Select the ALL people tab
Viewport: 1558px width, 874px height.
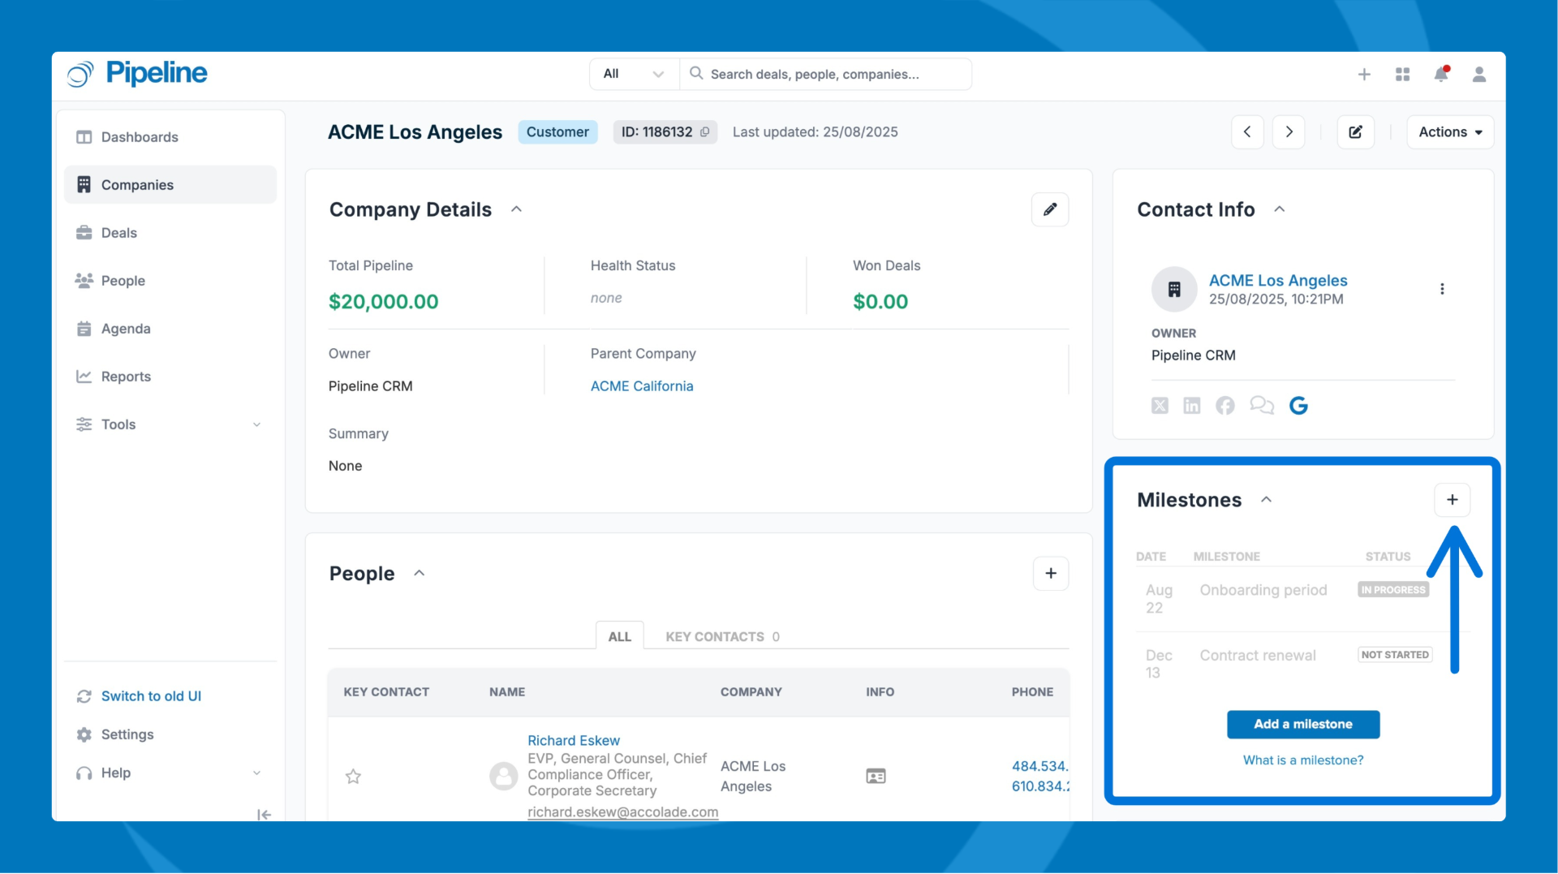(620, 636)
